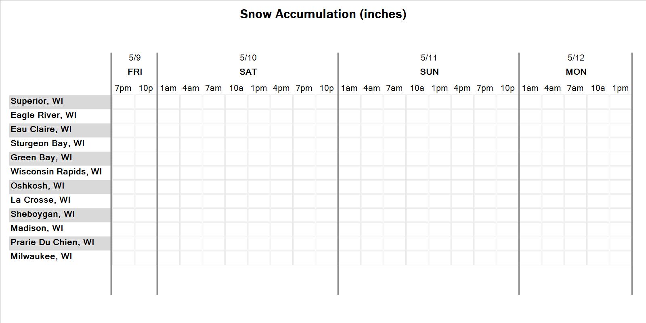Click the SUN 5/11 day header
This screenshot has width=646, height=323.
pyautogui.click(x=429, y=65)
